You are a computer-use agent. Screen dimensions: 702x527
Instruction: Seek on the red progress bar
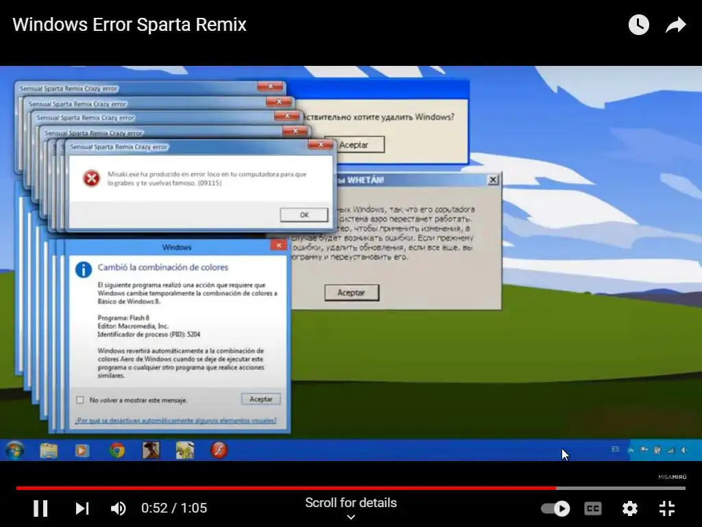coord(286,488)
